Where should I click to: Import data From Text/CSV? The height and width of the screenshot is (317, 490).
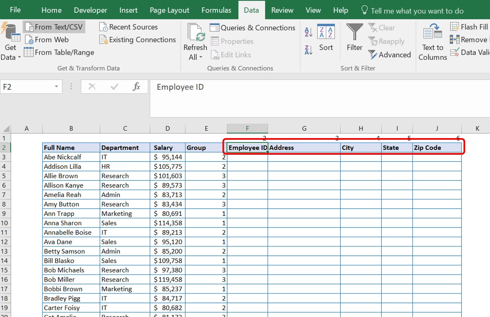click(54, 27)
